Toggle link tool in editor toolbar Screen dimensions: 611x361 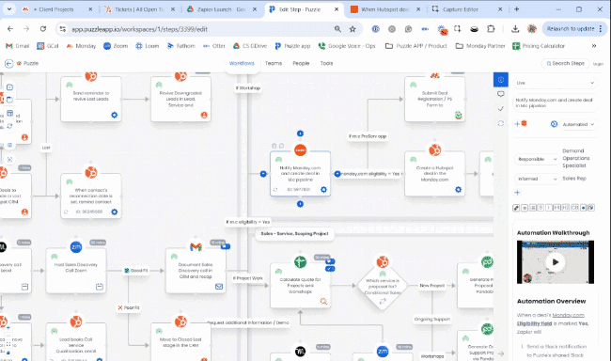coord(516,208)
